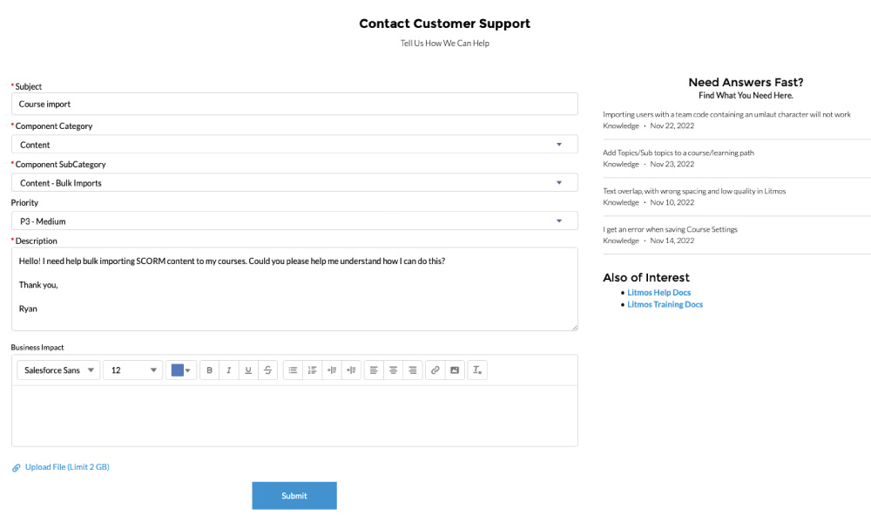Screen dimensions: 871x523
Task: Insert a bulleted list
Action: tap(293, 370)
